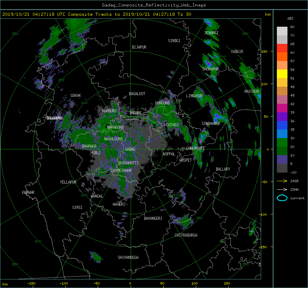308x288 pixels.
Task: Click the SIRSI city label
Action: point(77,208)
